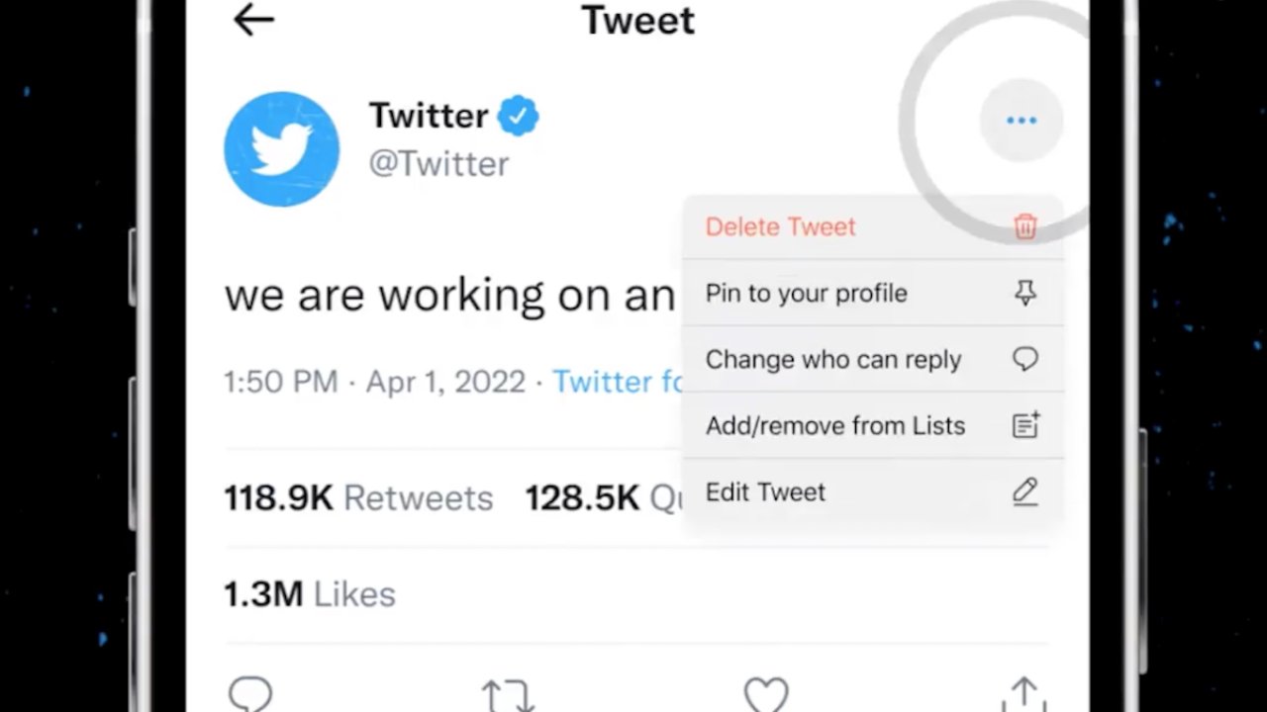Select Delete Tweet from the menu
This screenshot has height=712, width=1267.
click(x=780, y=226)
